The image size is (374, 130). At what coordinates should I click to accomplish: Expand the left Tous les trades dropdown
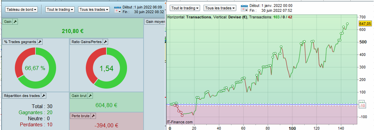coord(94,9)
